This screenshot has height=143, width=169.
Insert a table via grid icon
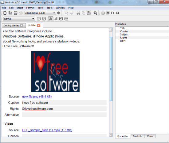(103, 13)
